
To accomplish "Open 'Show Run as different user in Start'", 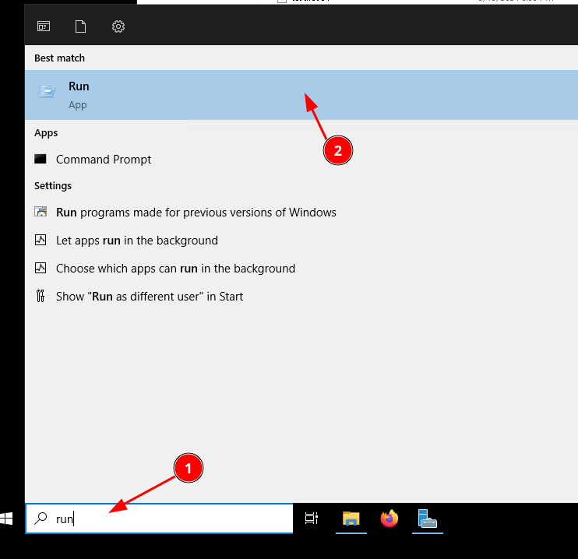I will pyautogui.click(x=150, y=297).
